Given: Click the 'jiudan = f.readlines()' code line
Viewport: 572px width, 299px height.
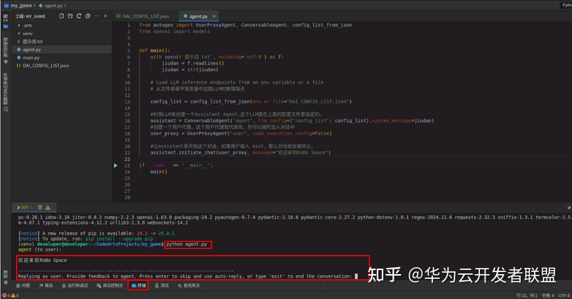Looking at the screenshot, I should coord(193,64).
